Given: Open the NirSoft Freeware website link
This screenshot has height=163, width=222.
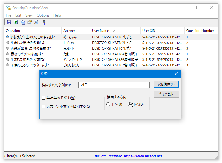Looking at the screenshot, I should (128, 156).
